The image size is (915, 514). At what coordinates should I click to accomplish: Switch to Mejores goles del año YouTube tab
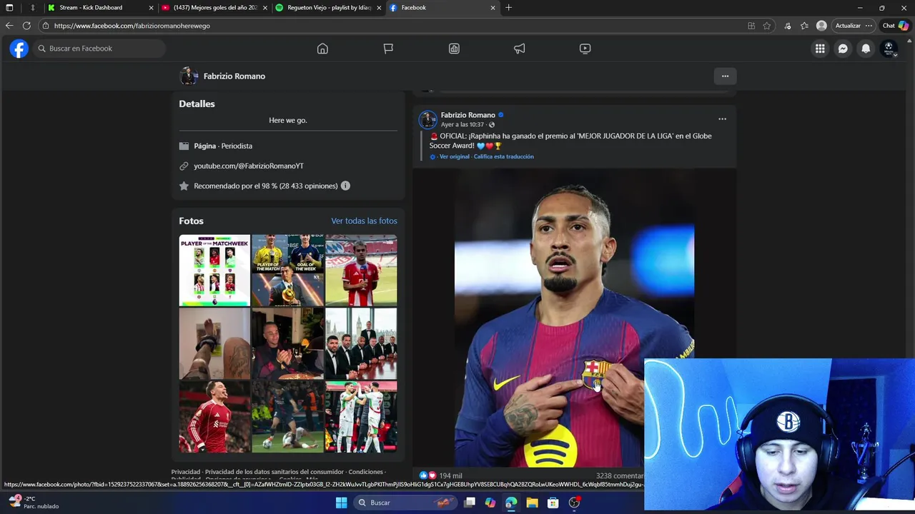pos(215,7)
